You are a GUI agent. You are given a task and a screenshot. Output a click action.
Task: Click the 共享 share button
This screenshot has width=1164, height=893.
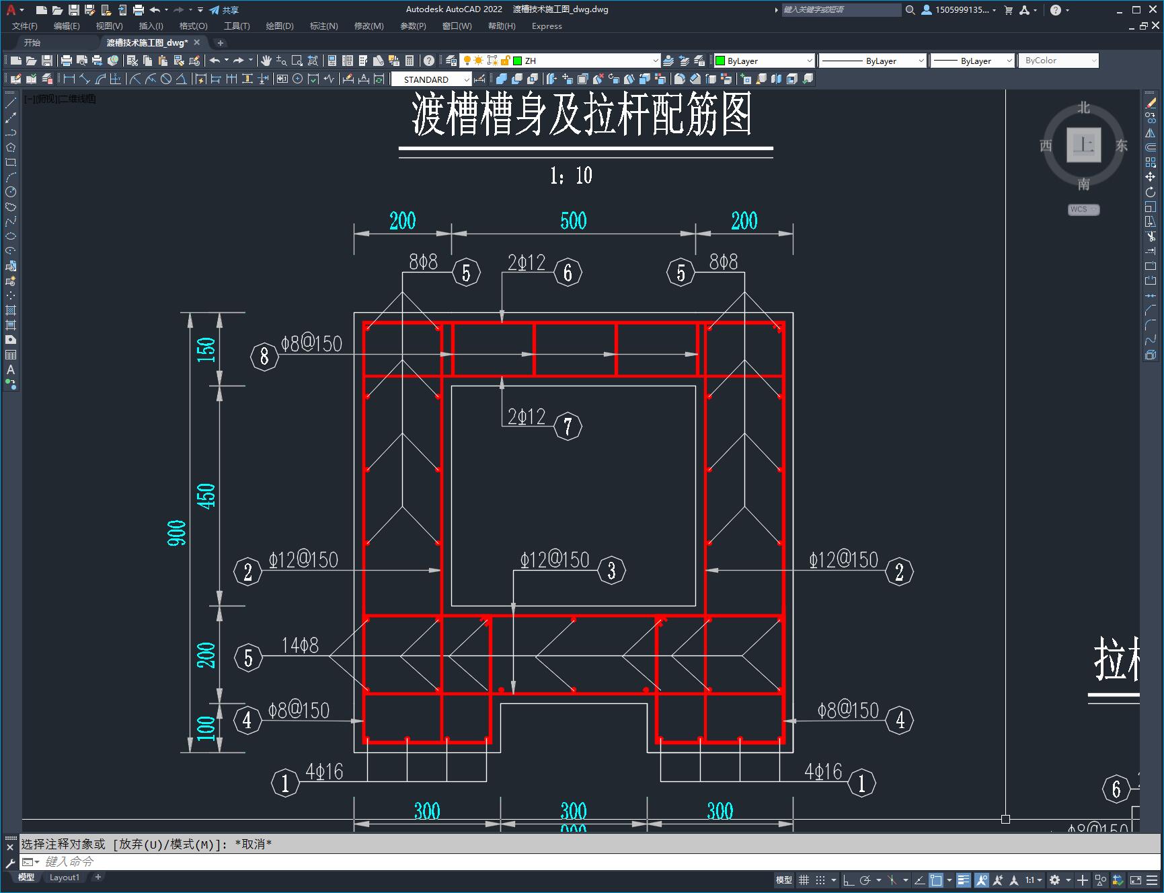[224, 10]
